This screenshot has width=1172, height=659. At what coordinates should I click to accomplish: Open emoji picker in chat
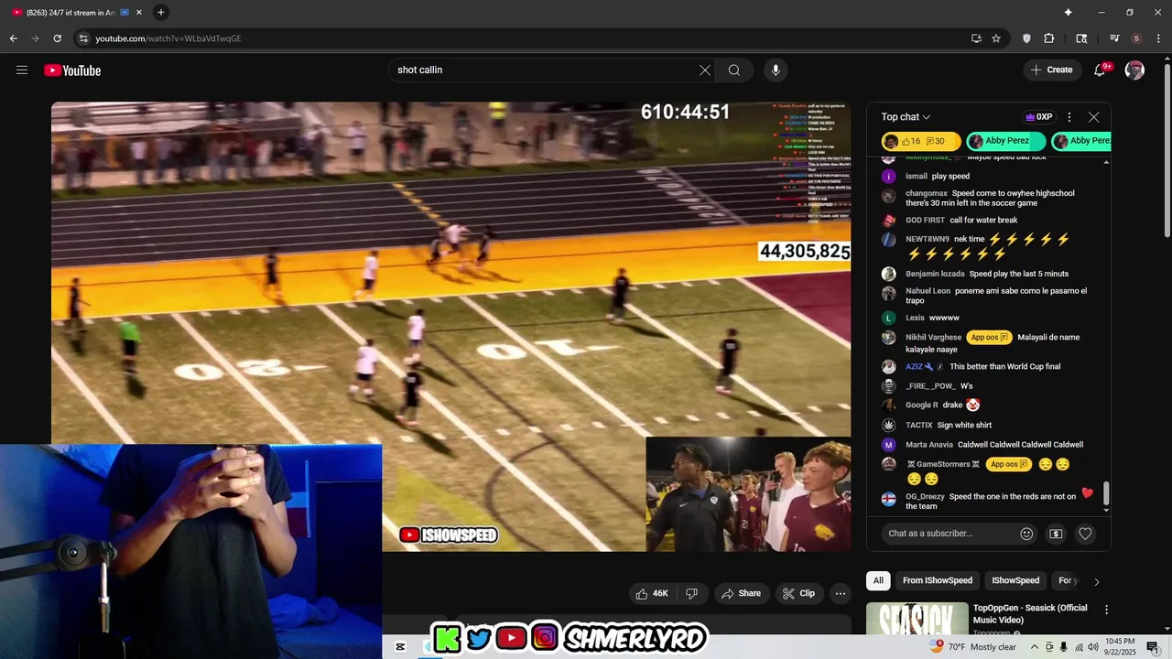coord(1026,534)
